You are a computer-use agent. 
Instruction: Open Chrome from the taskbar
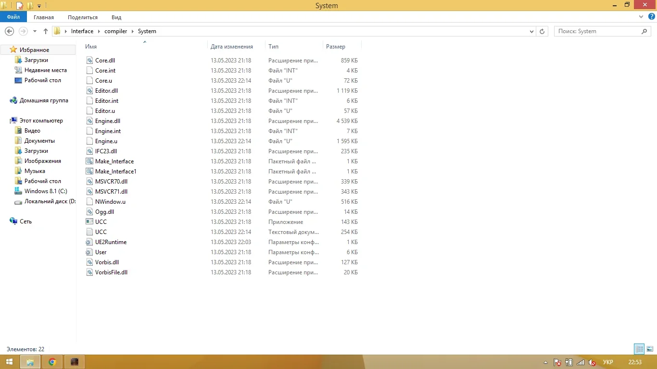coord(52,362)
